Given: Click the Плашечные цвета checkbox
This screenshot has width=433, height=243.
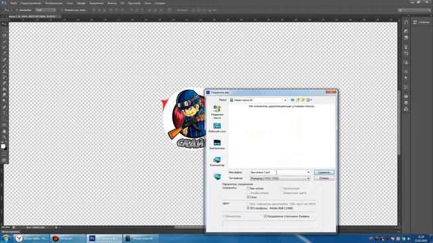Looking at the screenshot, I should (281, 193).
